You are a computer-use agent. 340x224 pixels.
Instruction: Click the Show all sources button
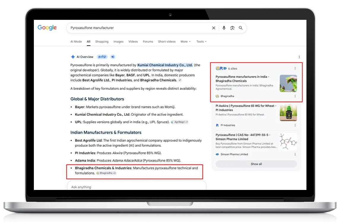(x=256, y=164)
